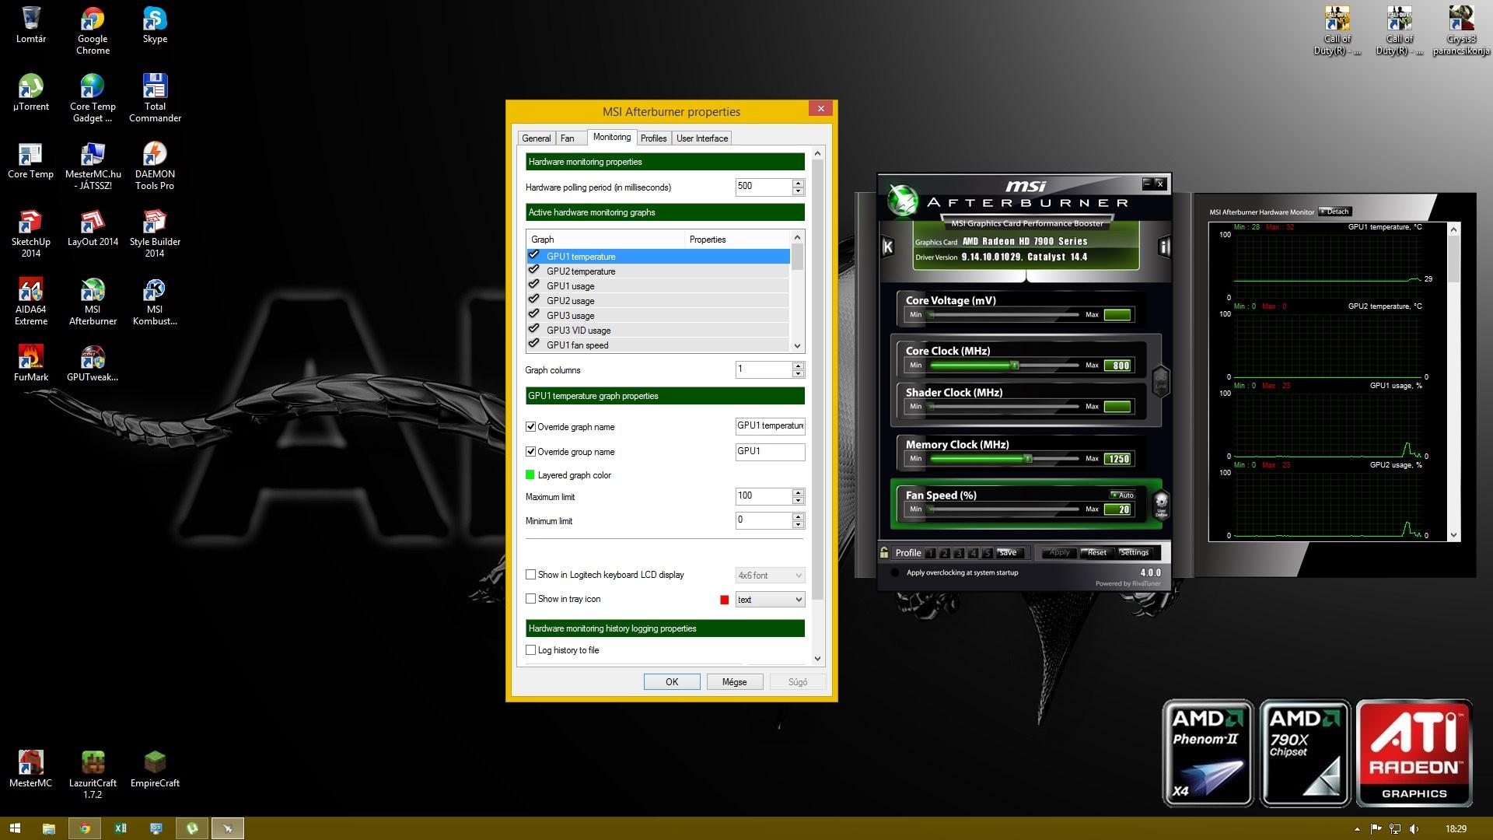The height and width of the screenshot is (840, 1493).
Task: Detach the hardware monitor window
Action: (1336, 212)
